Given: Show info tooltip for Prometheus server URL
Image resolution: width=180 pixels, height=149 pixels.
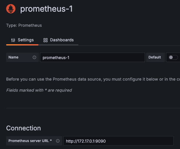Looking at the screenshot, I should click(x=58, y=141).
